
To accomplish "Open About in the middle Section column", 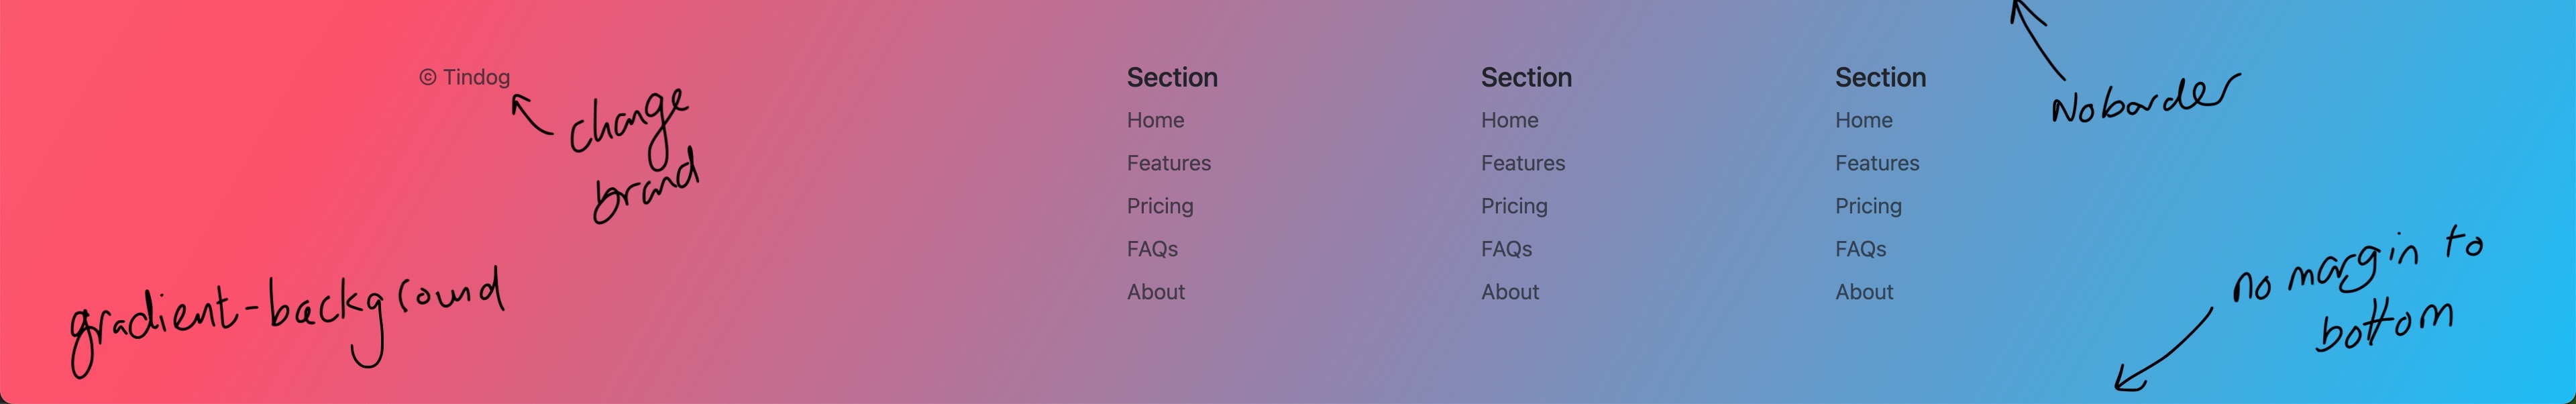I will point(1510,292).
